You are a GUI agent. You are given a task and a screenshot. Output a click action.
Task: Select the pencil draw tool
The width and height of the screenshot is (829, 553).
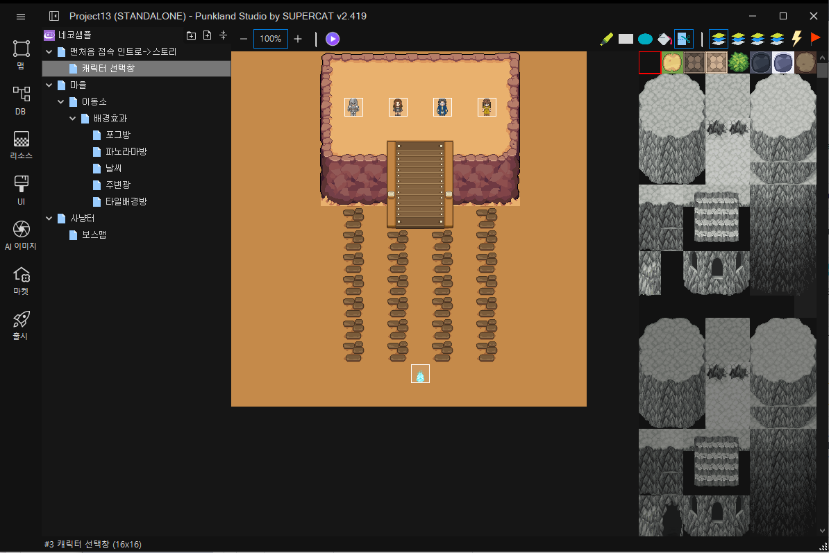(606, 39)
